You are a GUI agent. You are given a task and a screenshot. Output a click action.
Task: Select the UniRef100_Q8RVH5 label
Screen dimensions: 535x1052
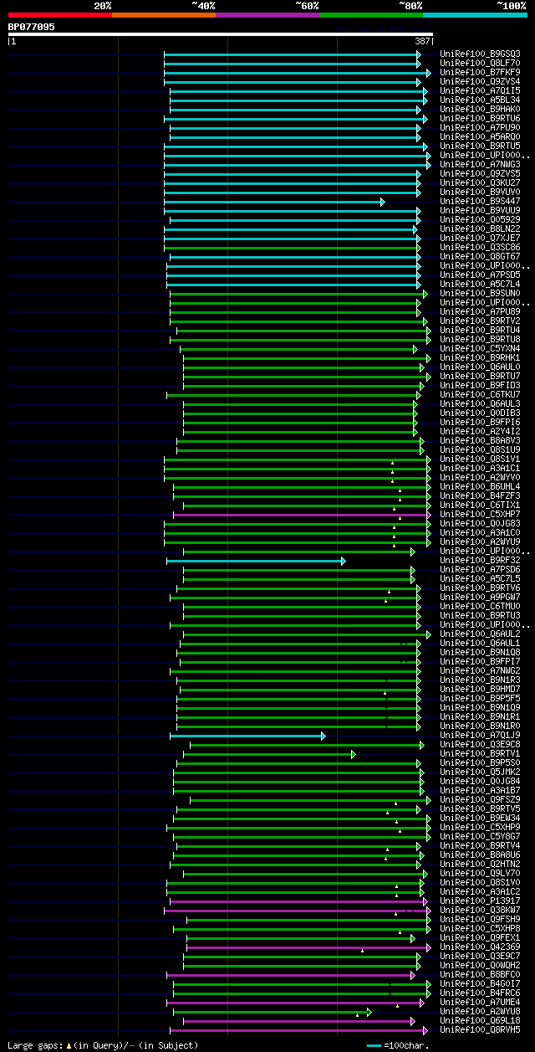point(480,1029)
